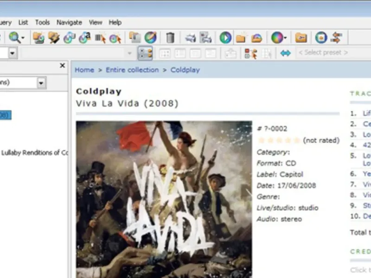This screenshot has width=371, height=278.
Task: Click the index number '# ?-0002'
Action: pyautogui.click(x=272, y=129)
